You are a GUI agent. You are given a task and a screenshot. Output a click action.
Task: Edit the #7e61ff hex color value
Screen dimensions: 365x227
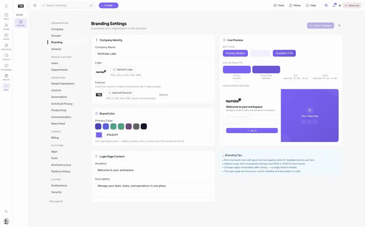pyautogui.click(x=112, y=135)
